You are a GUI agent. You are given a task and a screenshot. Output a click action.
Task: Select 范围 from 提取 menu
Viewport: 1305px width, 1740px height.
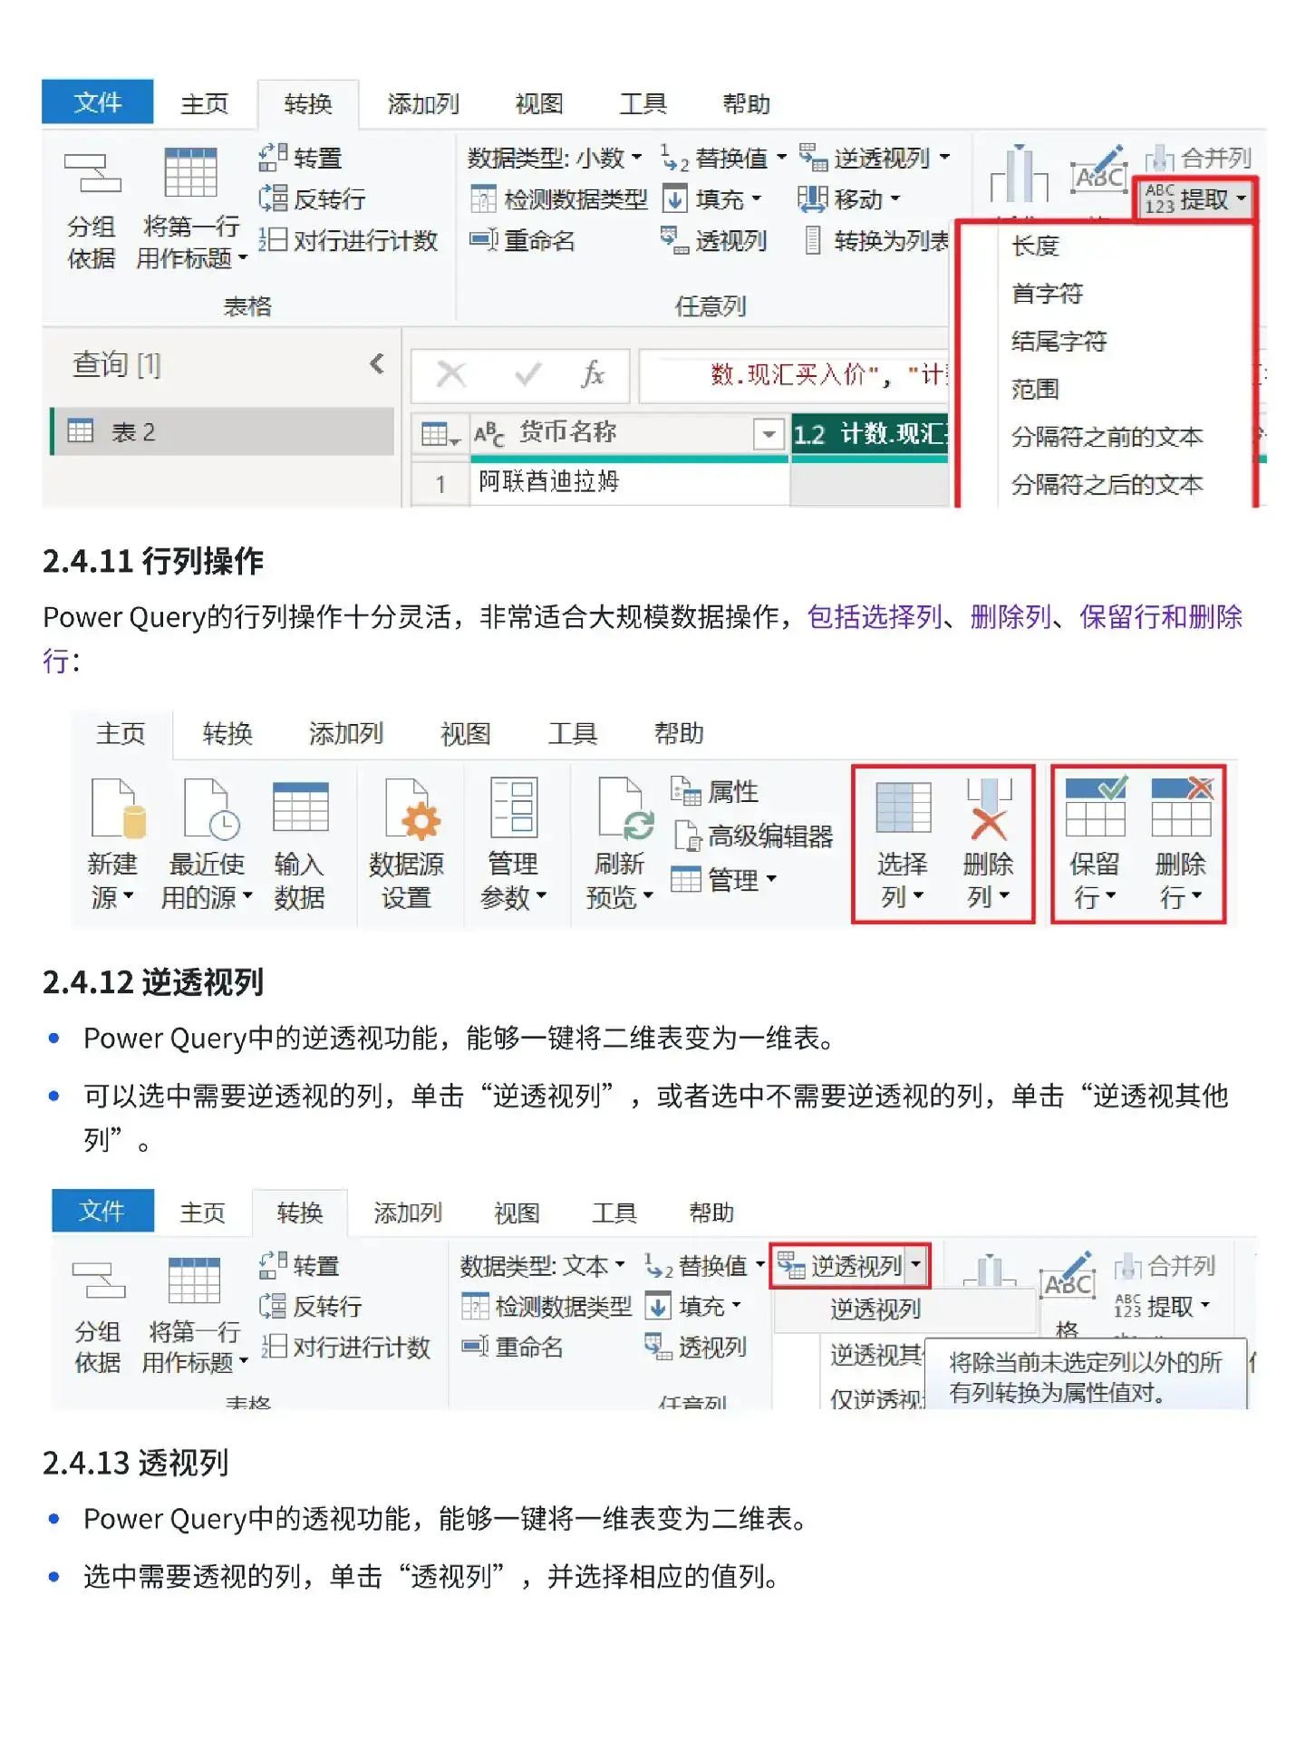point(1035,390)
